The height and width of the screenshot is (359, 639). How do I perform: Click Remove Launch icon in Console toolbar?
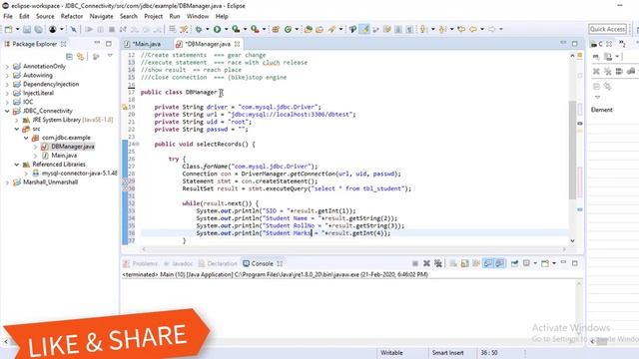point(426,263)
